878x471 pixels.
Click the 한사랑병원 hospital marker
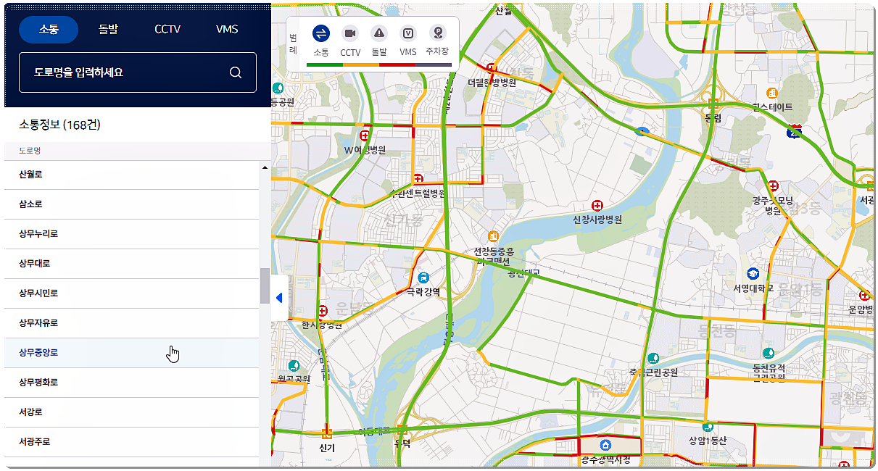click(320, 312)
